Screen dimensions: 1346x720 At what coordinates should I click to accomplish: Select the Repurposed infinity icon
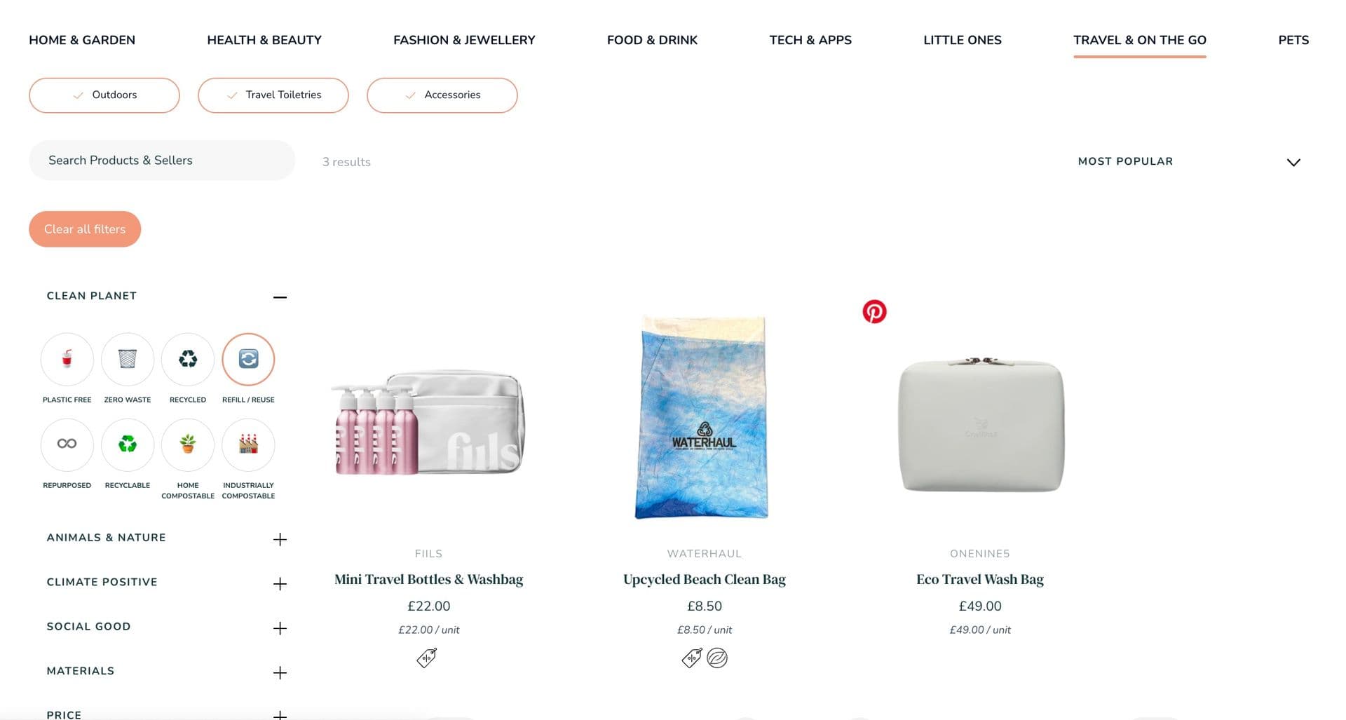click(x=67, y=444)
